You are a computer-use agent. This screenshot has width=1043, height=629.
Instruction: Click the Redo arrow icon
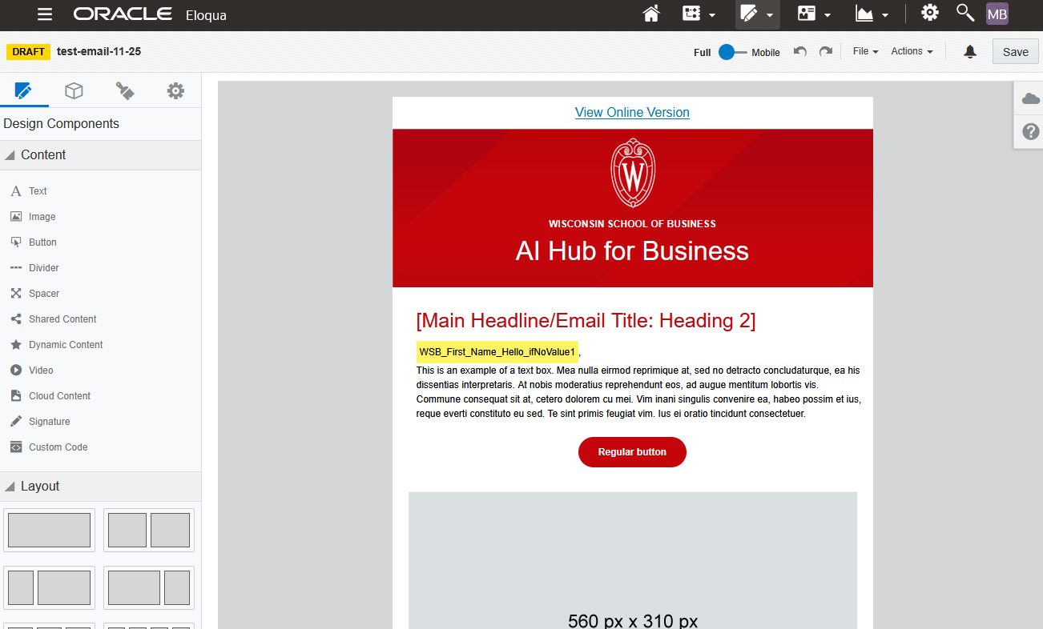point(825,52)
